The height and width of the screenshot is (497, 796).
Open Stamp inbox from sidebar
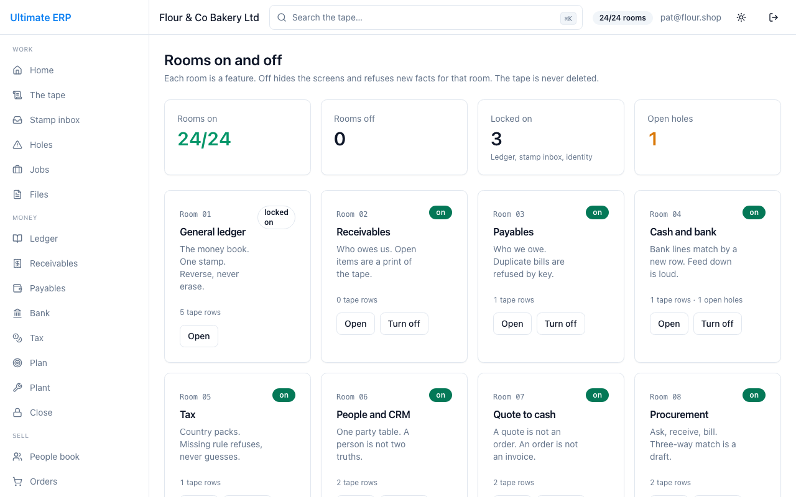75,120
